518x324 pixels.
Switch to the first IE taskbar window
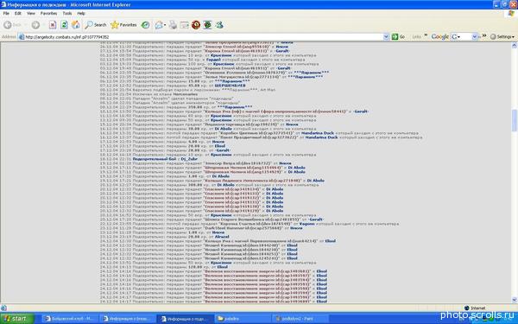70,319
